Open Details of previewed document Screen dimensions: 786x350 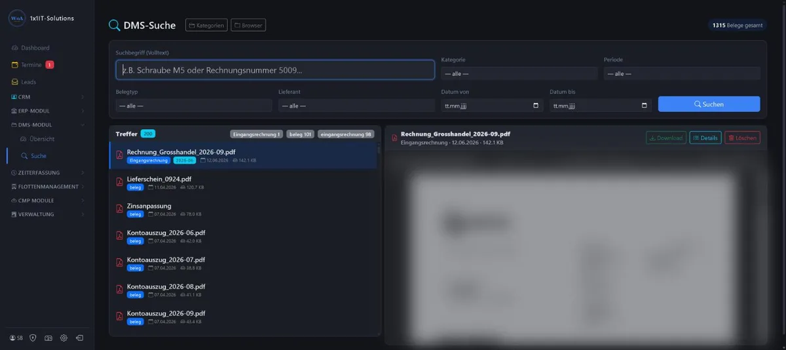[x=705, y=138]
